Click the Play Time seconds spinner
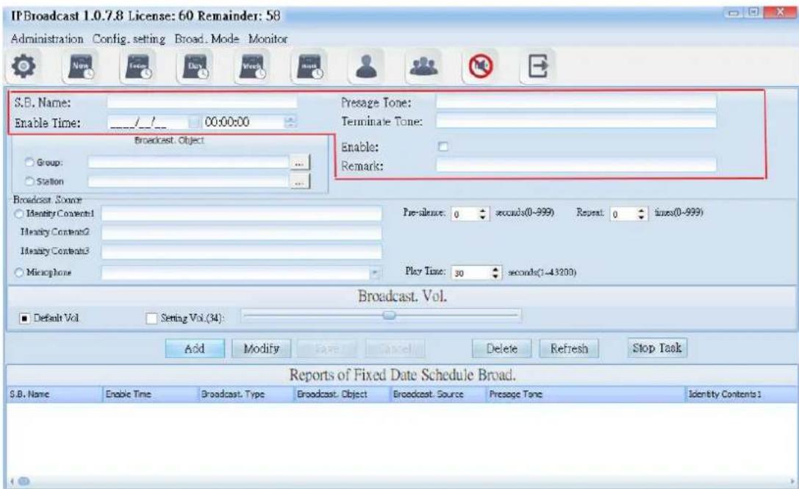The width and height of the screenshot is (799, 489). tap(495, 273)
